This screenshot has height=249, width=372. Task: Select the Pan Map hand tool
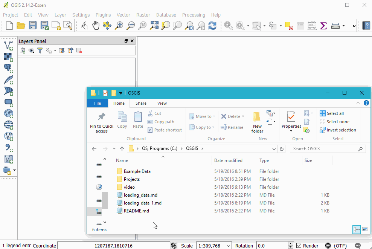pyautogui.click(x=96, y=25)
